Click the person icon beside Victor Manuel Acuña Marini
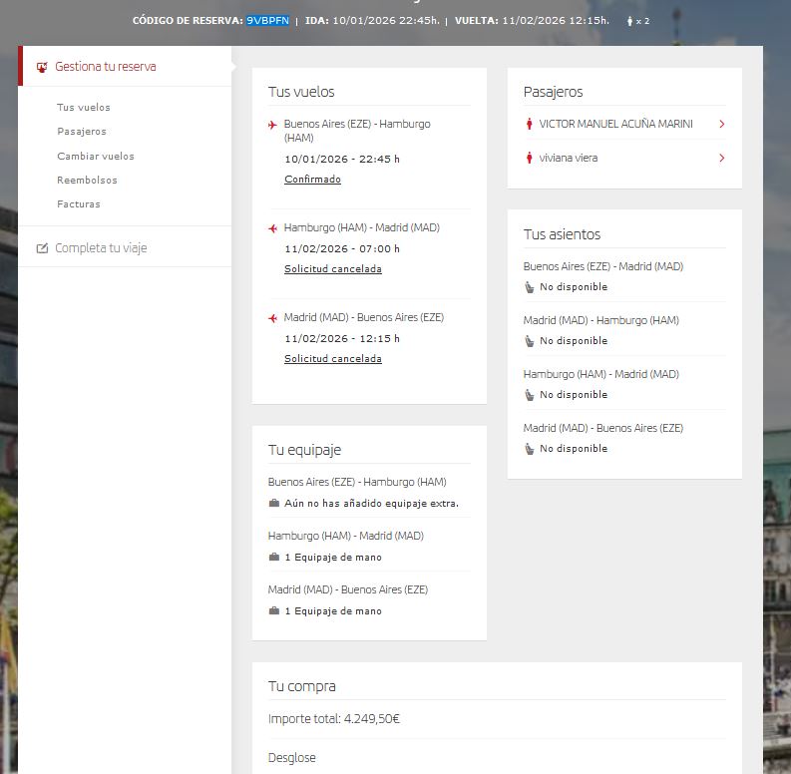Screen dimensions: 791x774 (529, 125)
